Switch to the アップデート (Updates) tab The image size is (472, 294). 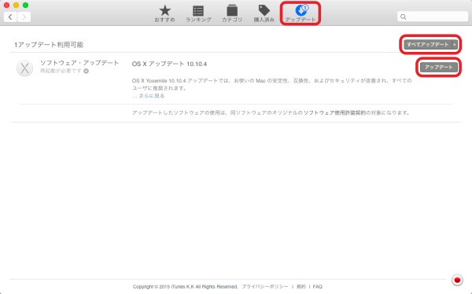[x=301, y=14]
